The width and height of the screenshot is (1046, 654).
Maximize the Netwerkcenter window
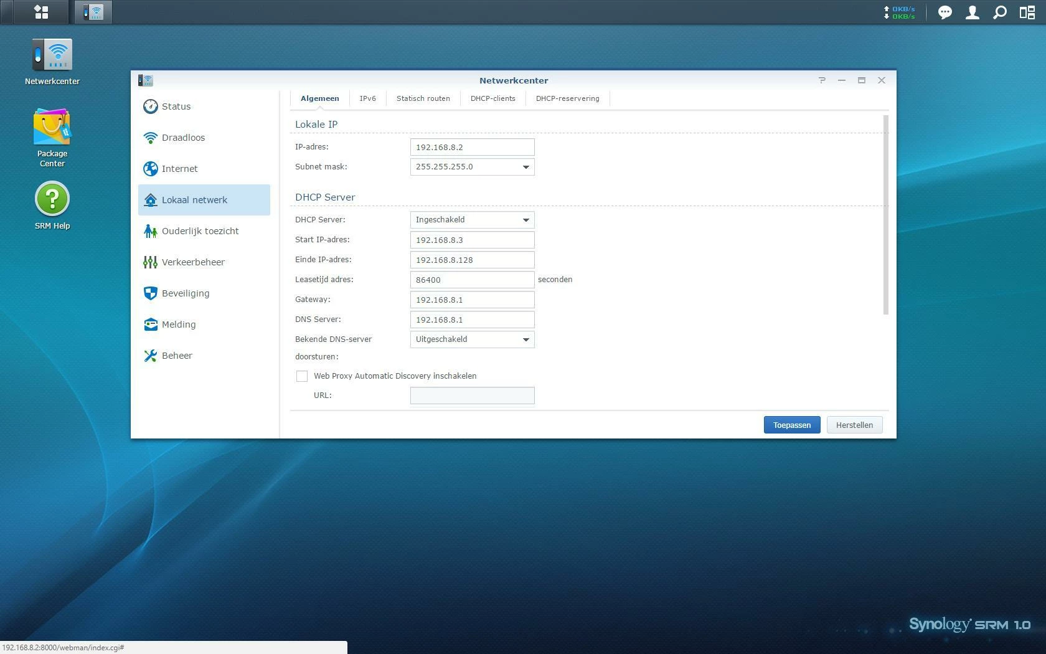[x=862, y=80]
